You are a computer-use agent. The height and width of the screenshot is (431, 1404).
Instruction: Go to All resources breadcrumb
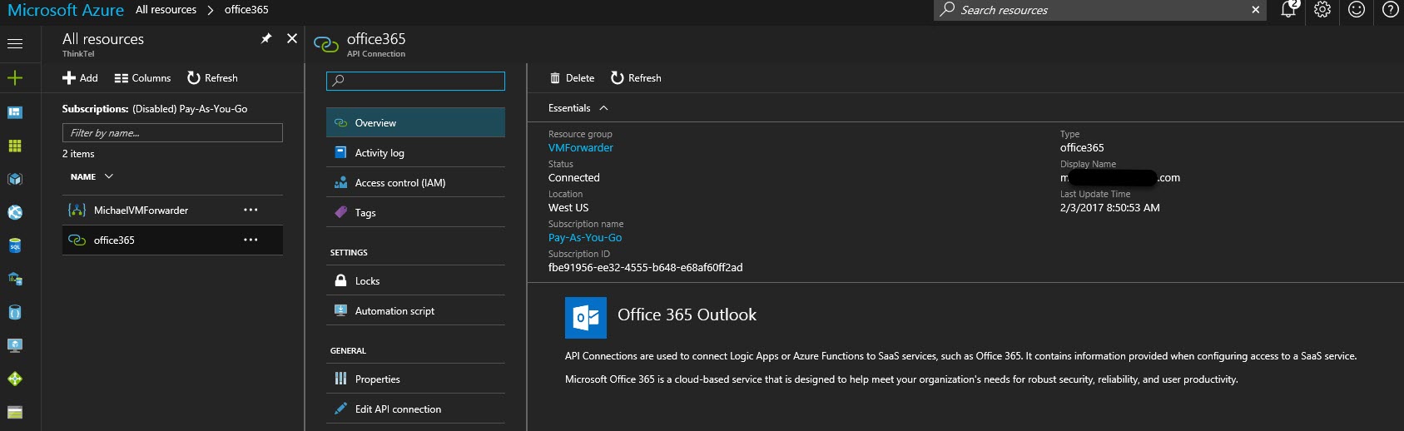tap(166, 10)
